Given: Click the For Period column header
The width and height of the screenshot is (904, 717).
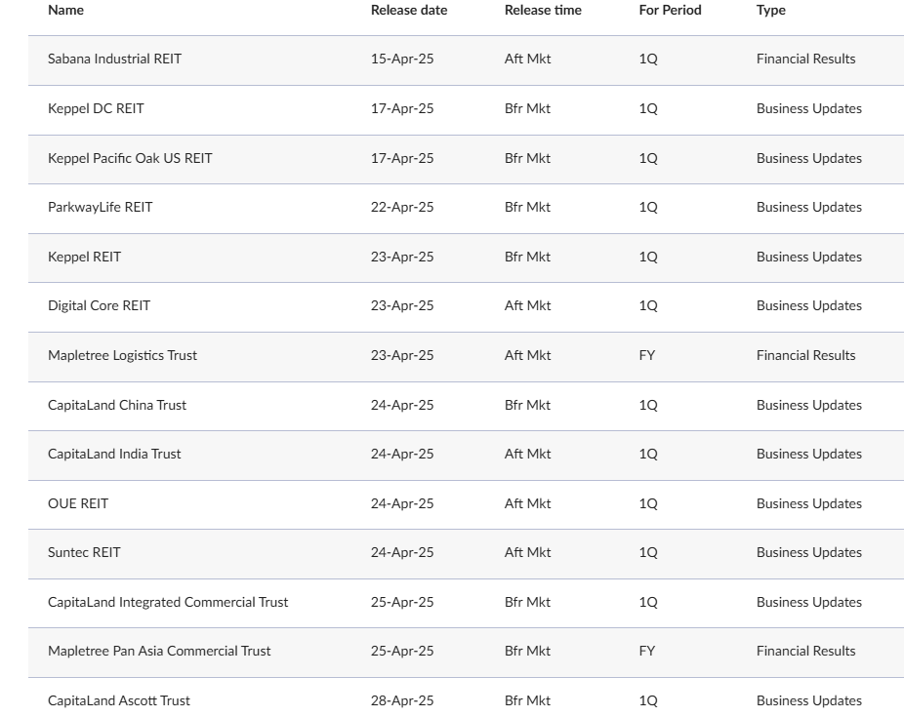Looking at the screenshot, I should (x=670, y=10).
